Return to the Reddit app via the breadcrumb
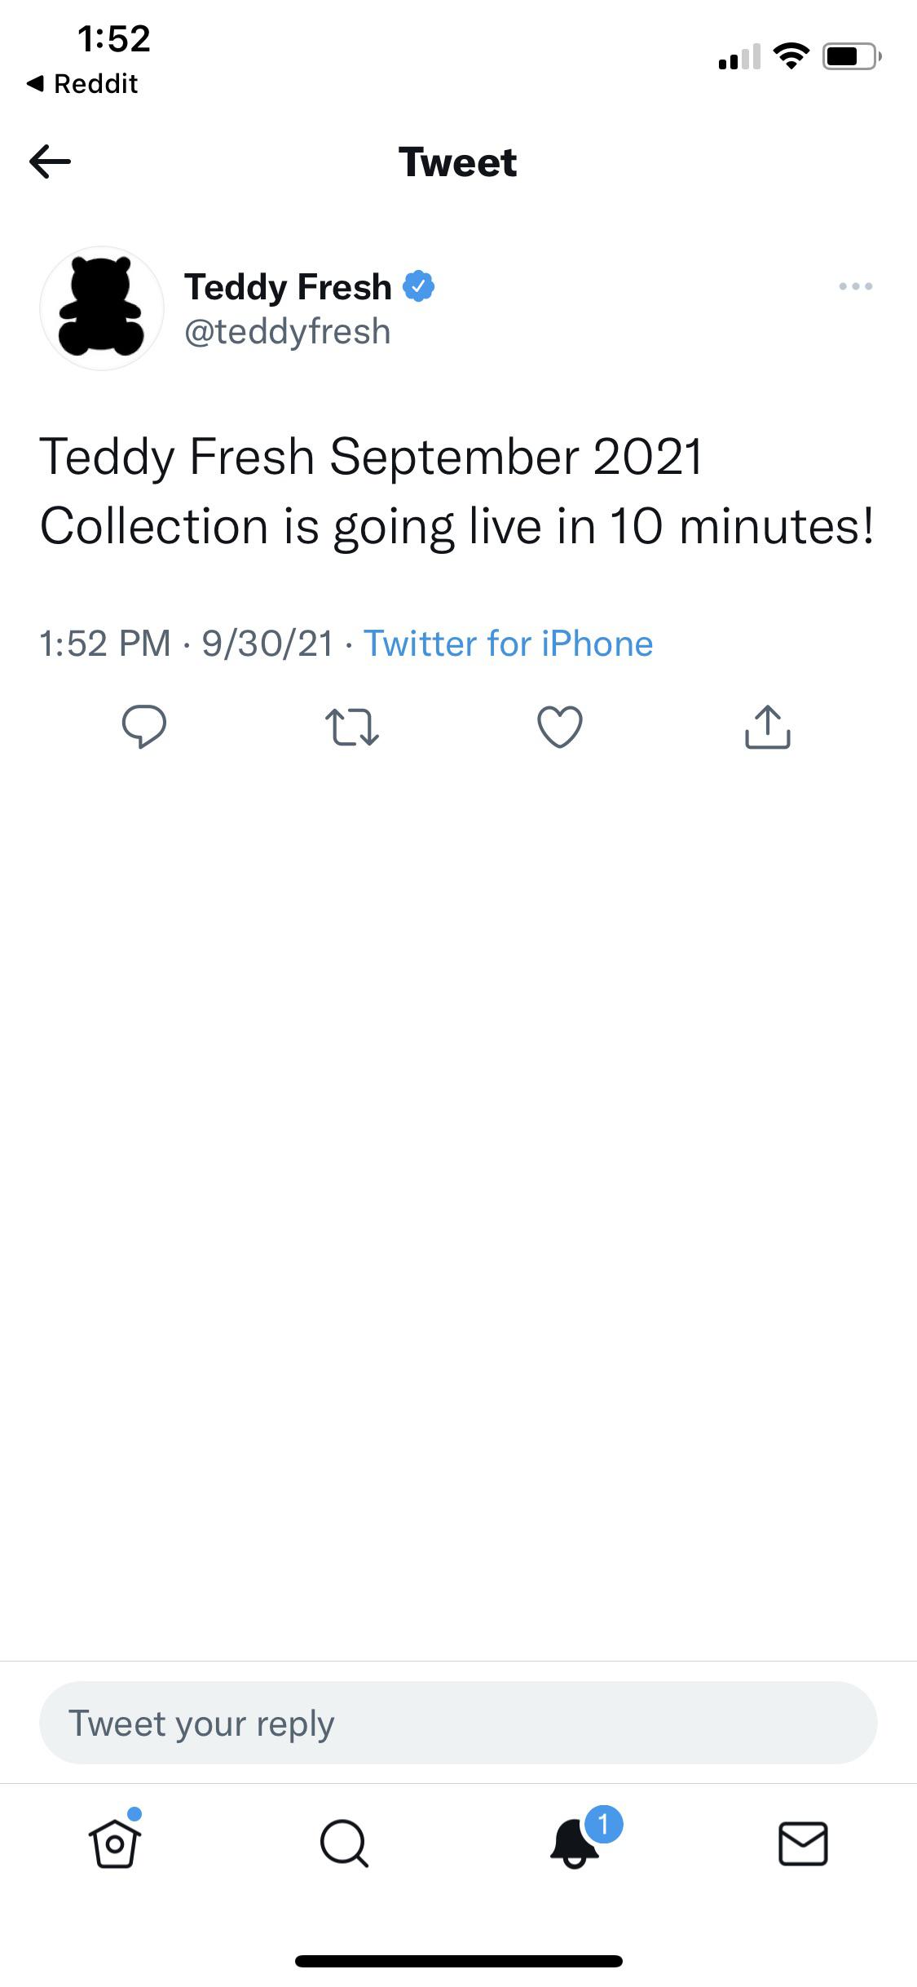 click(82, 83)
